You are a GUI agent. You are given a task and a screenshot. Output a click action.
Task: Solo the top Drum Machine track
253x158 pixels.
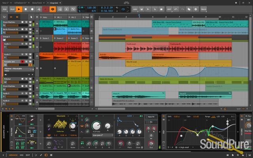point(26,22)
